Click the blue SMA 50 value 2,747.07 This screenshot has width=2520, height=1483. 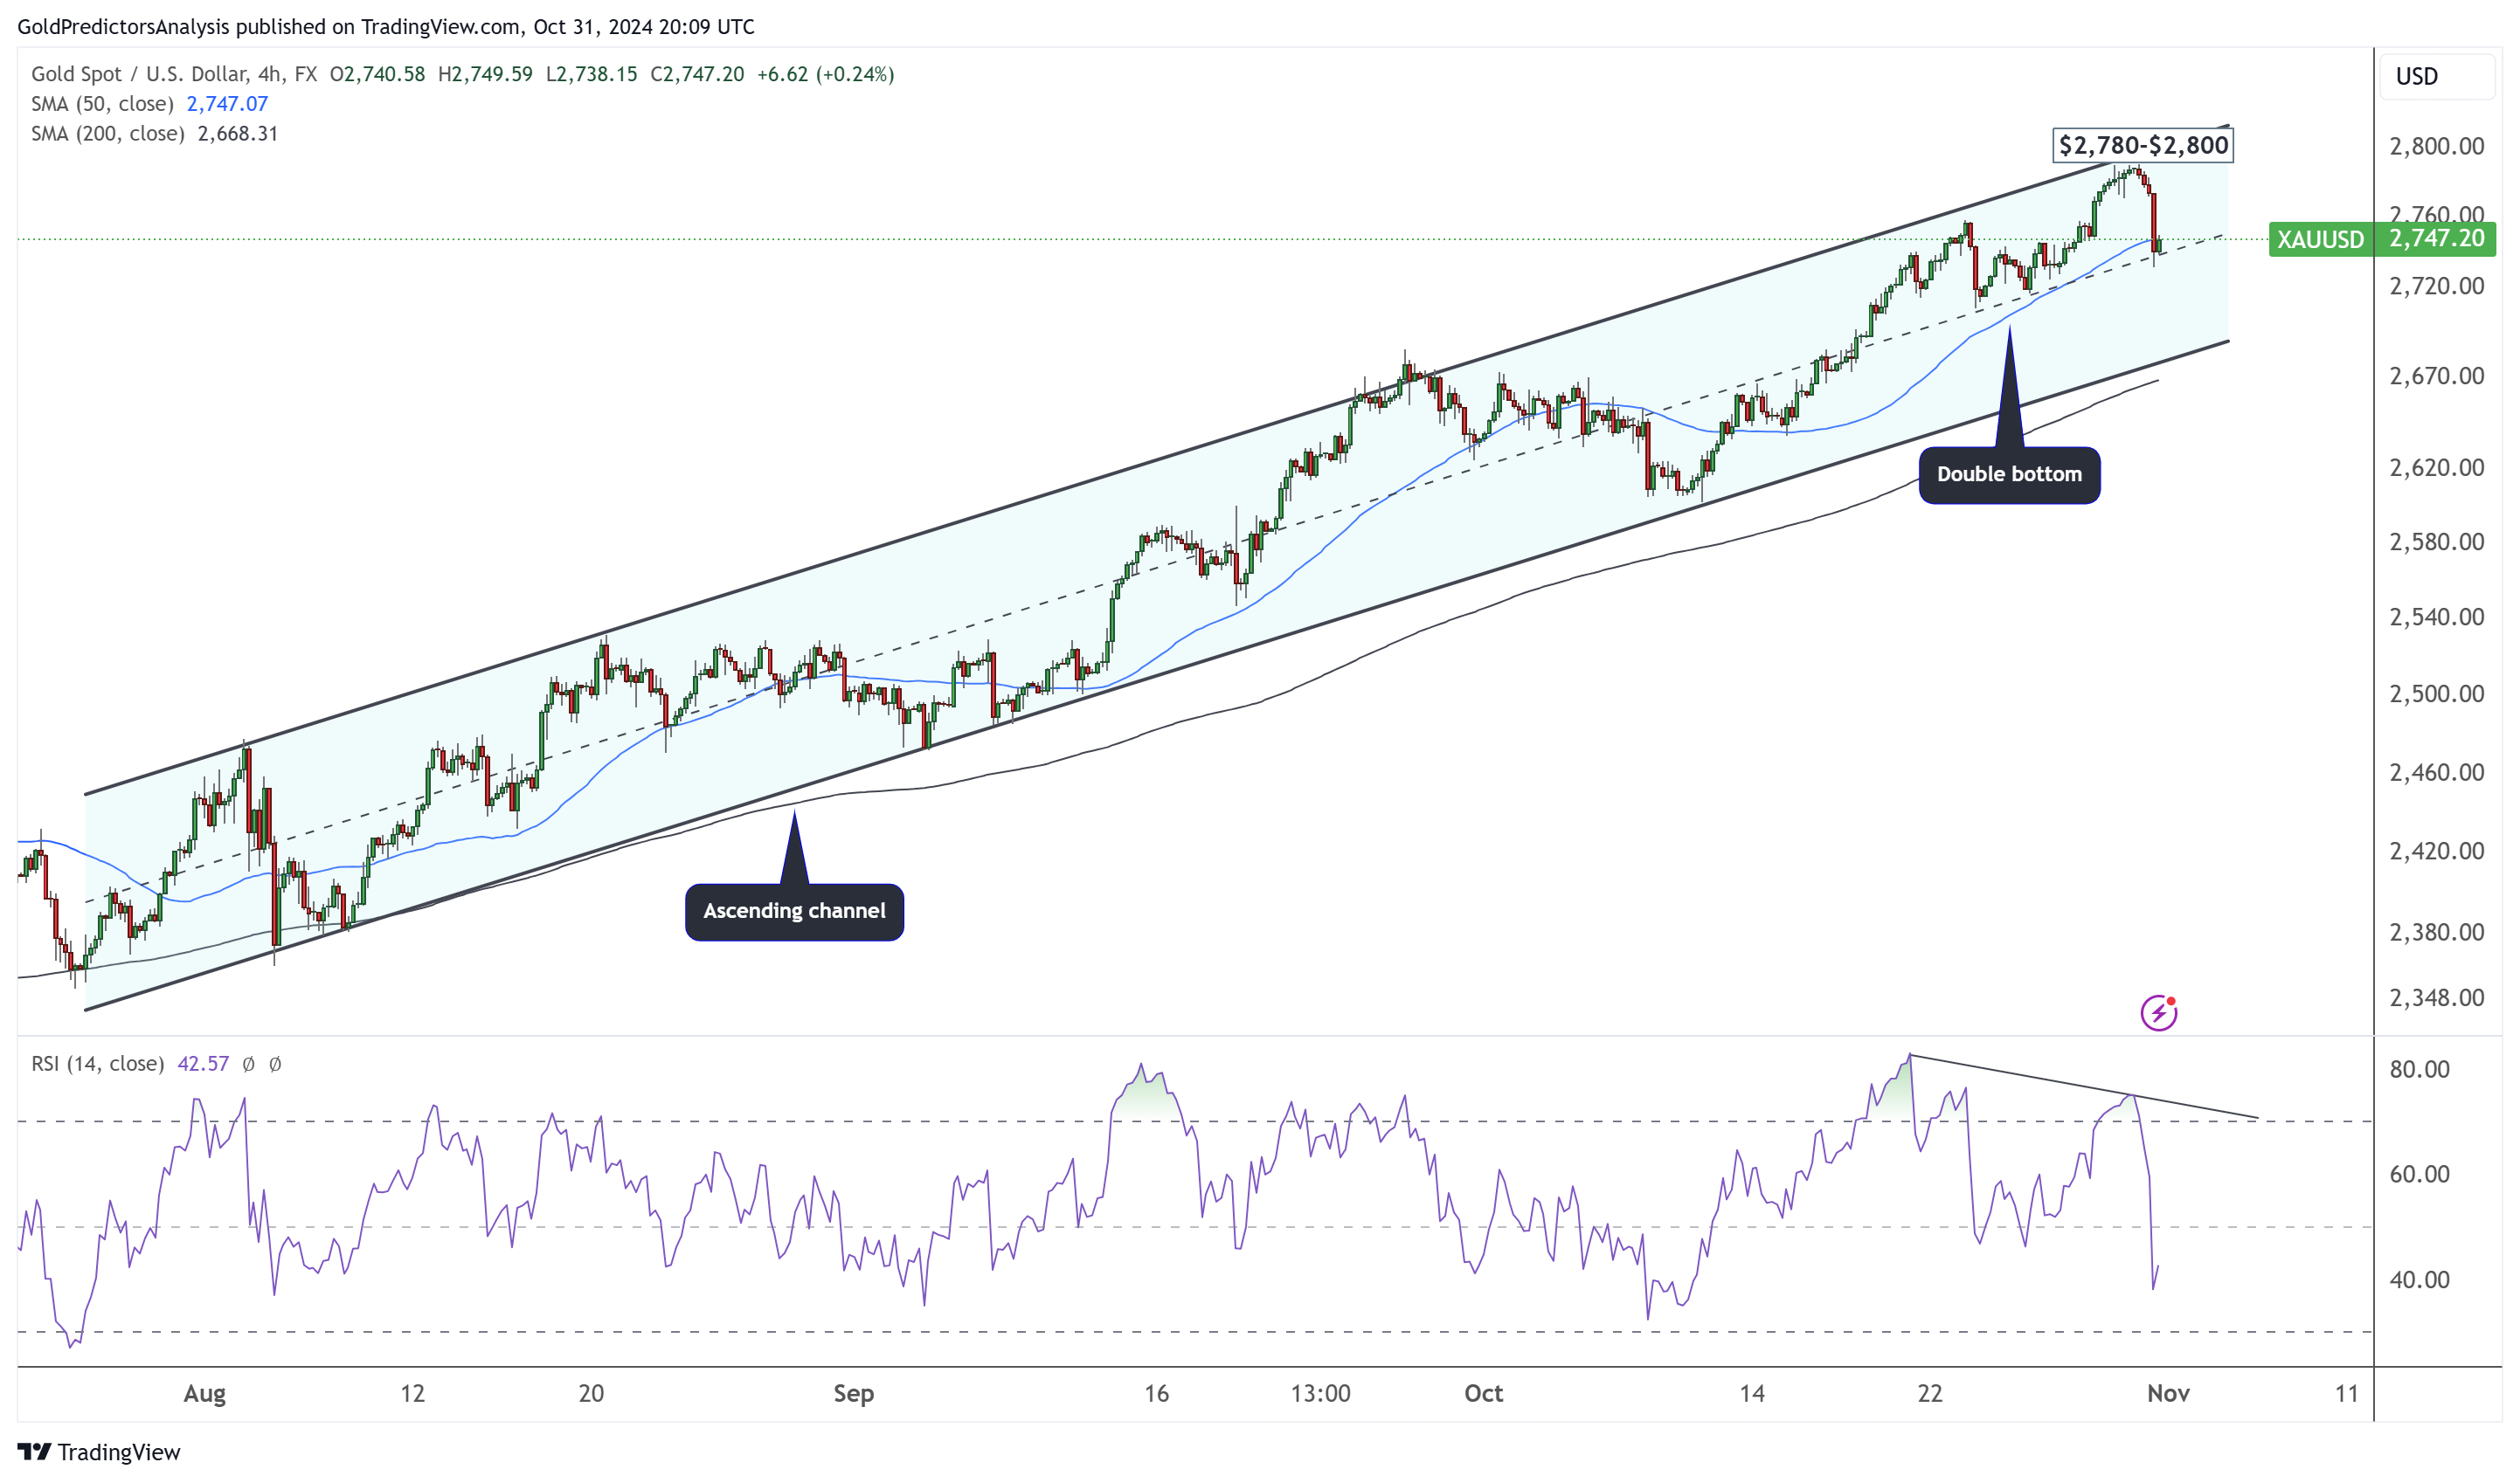tap(227, 104)
